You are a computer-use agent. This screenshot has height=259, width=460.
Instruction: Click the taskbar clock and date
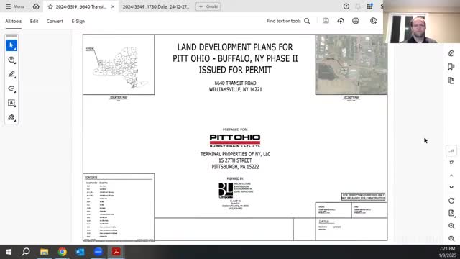(x=447, y=252)
